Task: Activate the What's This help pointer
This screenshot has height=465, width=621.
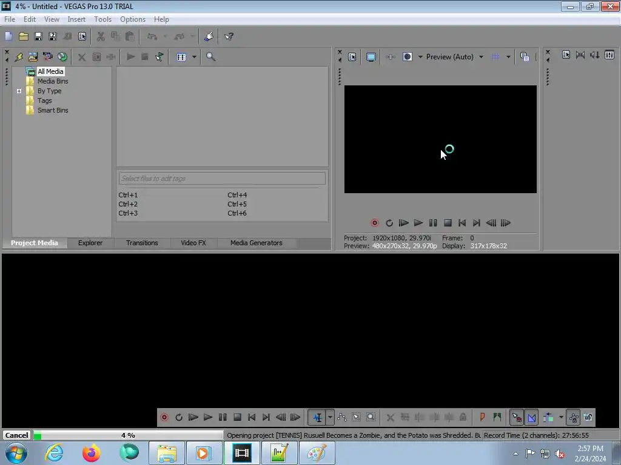Action: (229, 36)
